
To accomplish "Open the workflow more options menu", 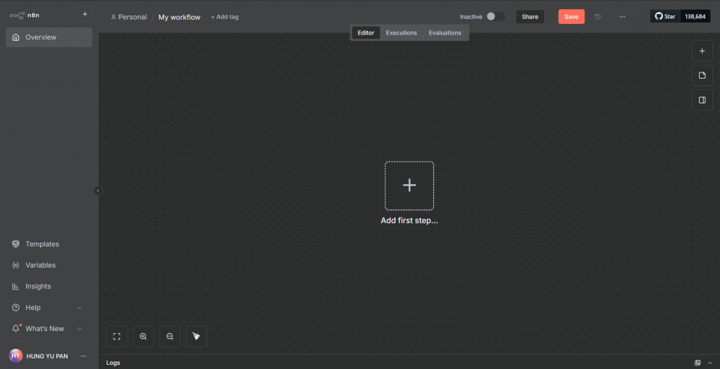I will click(x=622, y=17).
